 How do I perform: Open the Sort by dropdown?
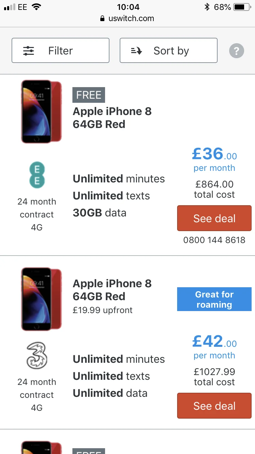pos(168,50)
